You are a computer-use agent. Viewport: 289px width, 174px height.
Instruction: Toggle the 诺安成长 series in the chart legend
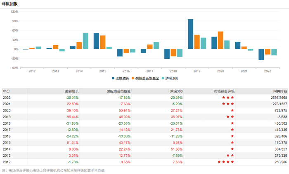121,77
